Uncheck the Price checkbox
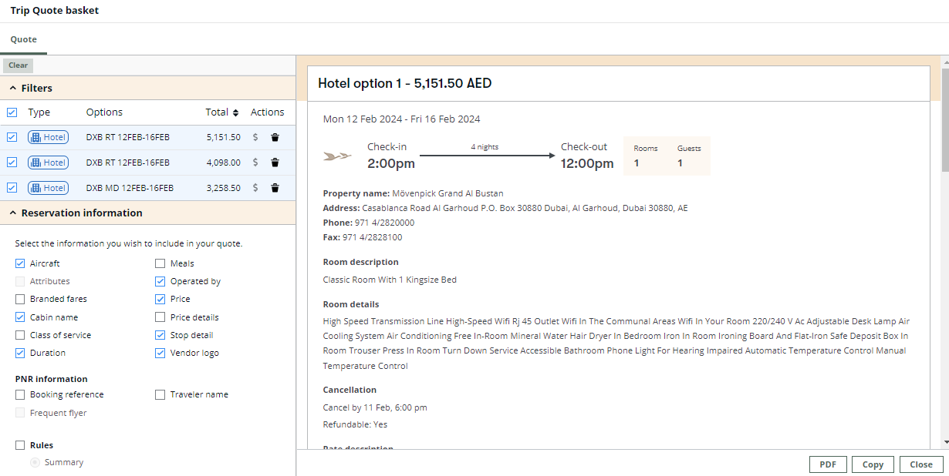 [x=160, y=299]
